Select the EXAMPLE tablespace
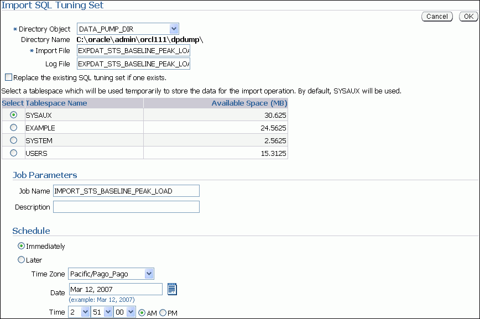The height and width of the screenshot is (319, 480). (13, 128)
